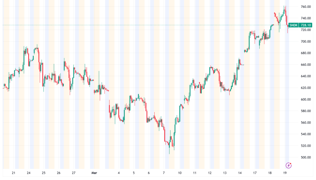Click the SNDK symbol label
316x180 pixels.
293,25
